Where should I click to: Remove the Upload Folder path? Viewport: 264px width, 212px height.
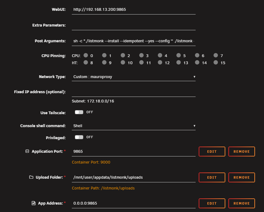[x=242, y=177]
